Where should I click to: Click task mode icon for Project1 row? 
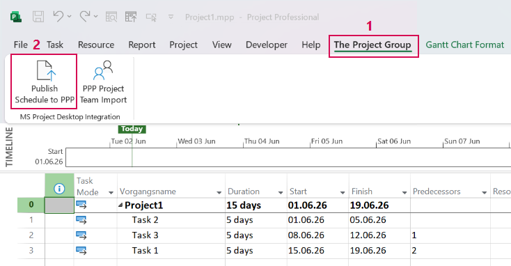pyautogui.click(x=81, y=205)
